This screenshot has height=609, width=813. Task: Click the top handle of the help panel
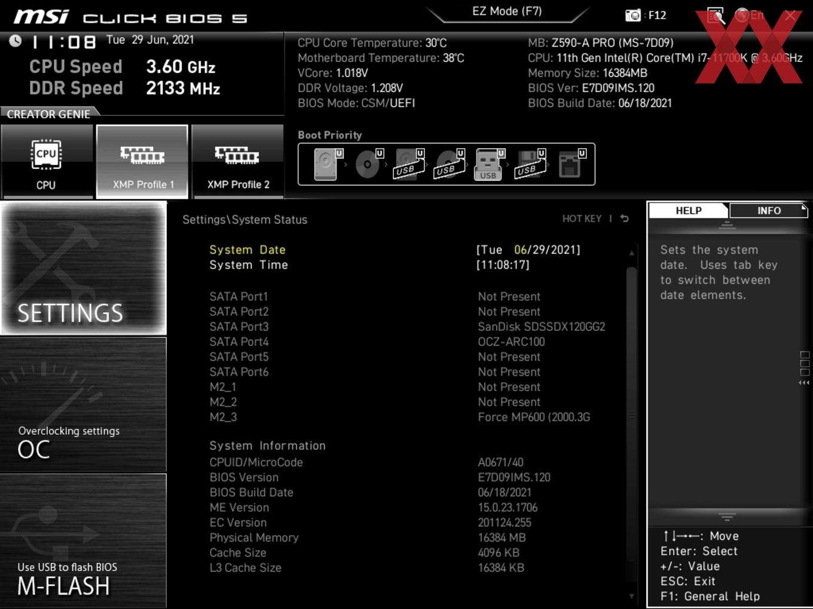[x=727, y=226]
